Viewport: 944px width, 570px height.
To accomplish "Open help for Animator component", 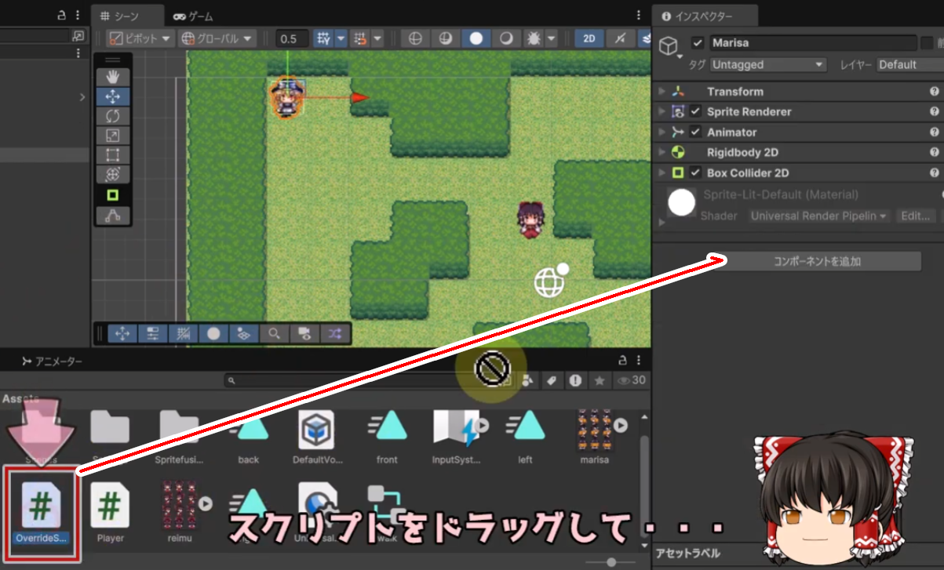I will coord(935,133).
